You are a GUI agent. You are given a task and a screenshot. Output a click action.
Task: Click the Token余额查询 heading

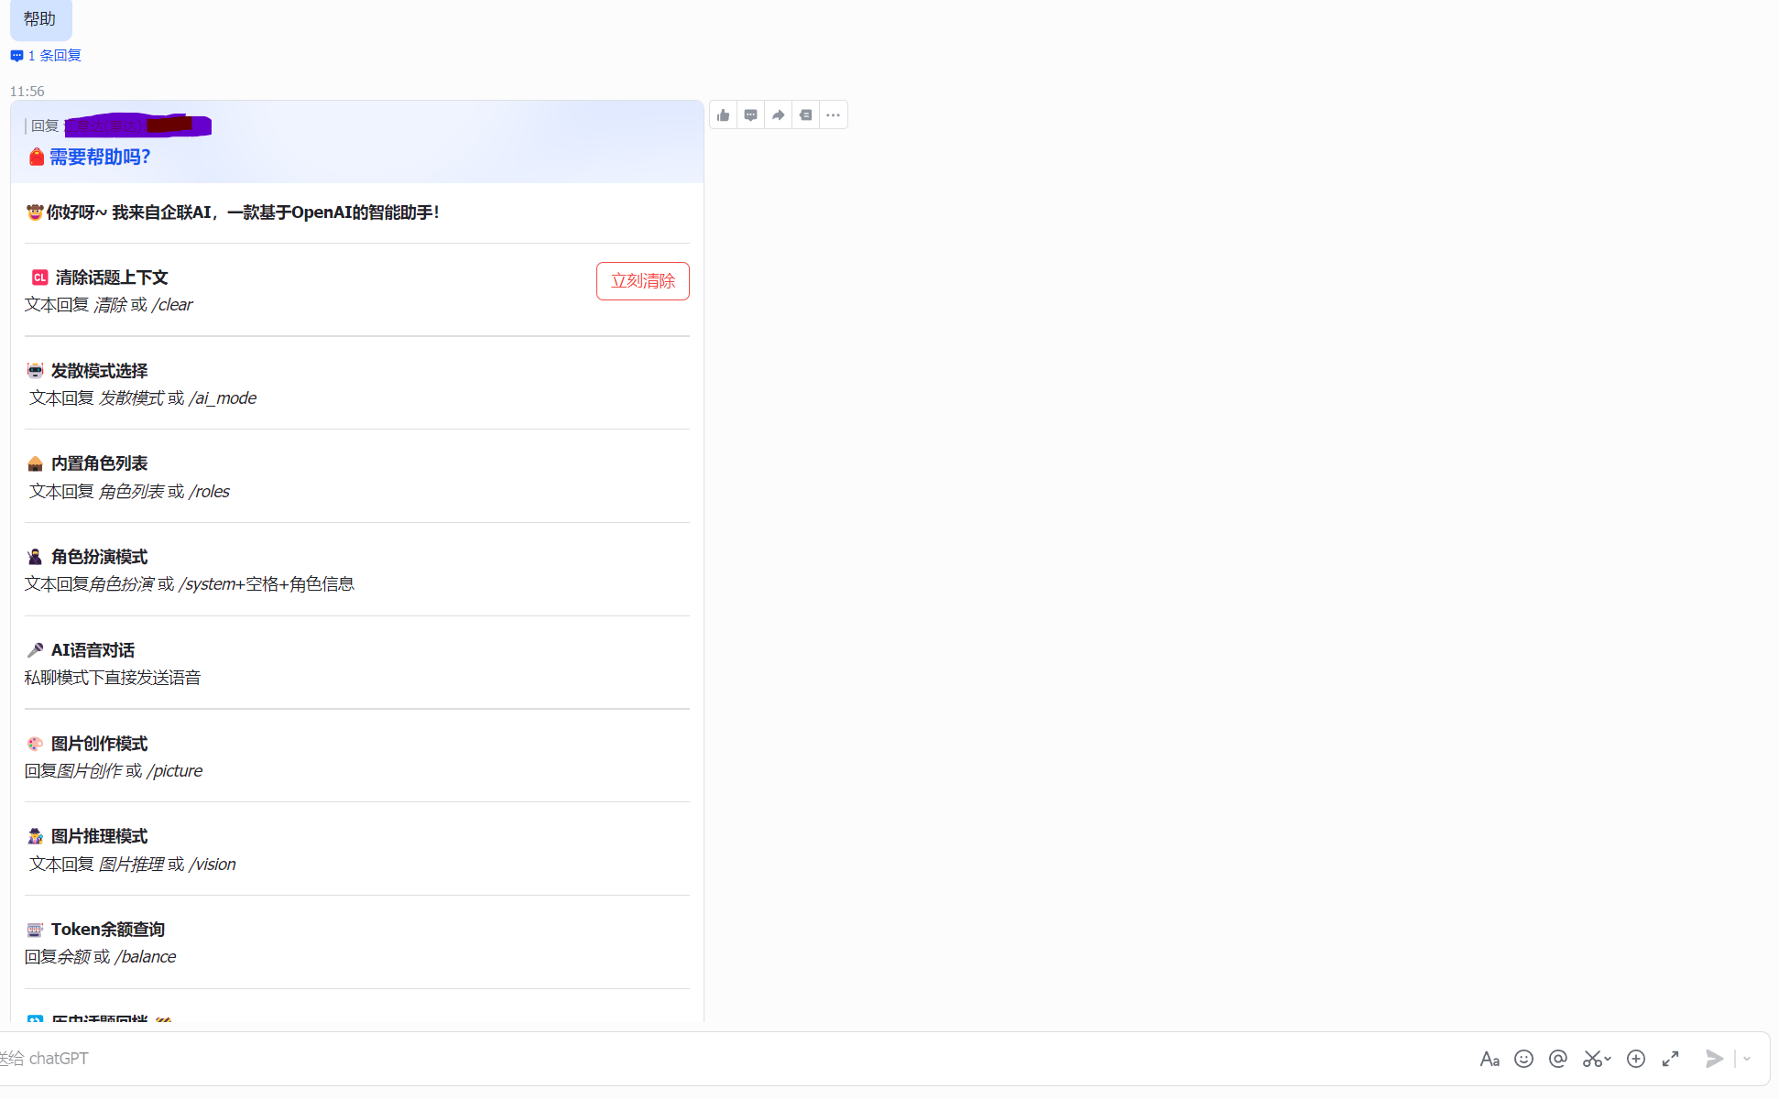pyautogui.click(x=107, y=930)
